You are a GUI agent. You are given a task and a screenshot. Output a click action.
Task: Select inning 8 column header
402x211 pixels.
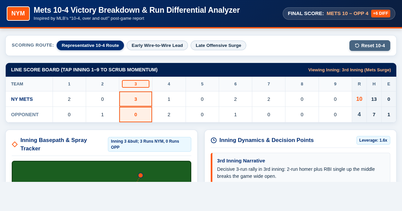coord(302,84)
